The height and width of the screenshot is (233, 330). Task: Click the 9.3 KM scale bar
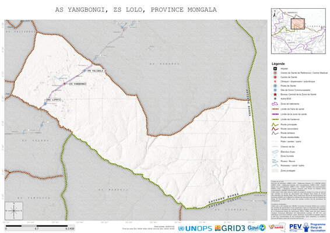coord(40,227)
